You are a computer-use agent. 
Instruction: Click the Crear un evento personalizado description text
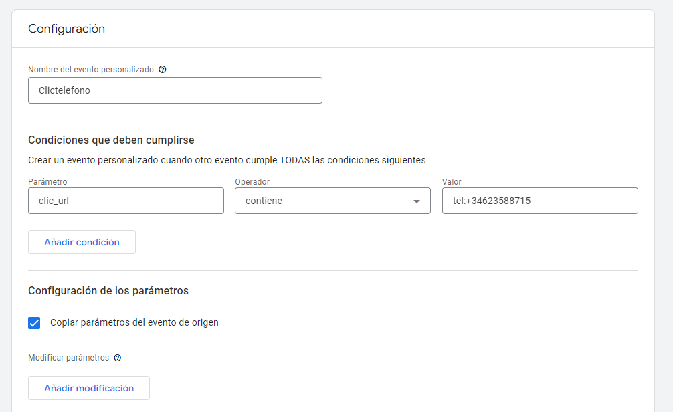tap(227, 160)
